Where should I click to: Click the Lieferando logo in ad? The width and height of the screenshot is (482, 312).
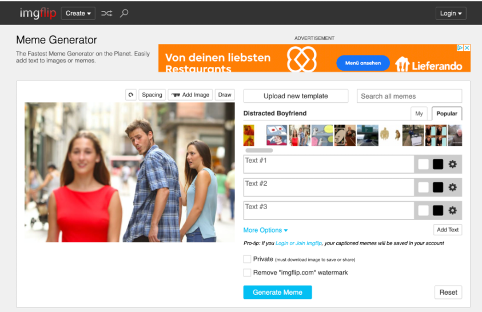[x=429, y=65]
